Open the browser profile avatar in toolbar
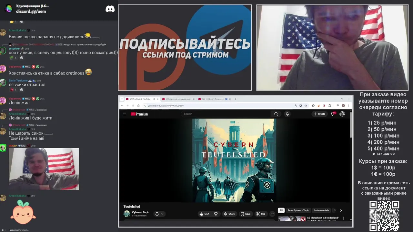 coord(343,105)
